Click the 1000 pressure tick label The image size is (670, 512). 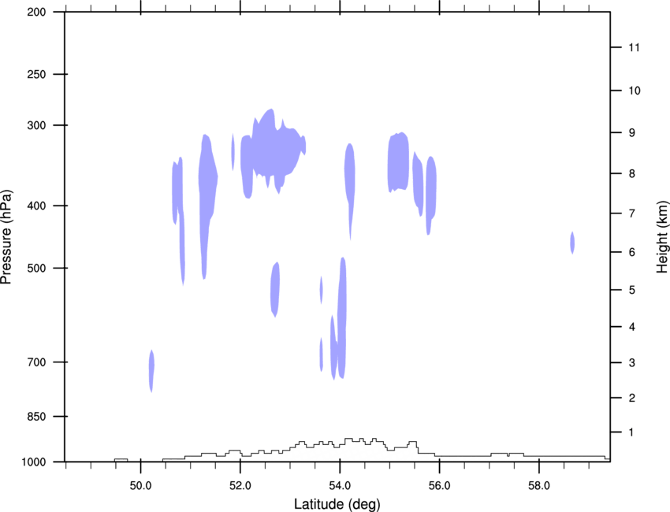point(34,462)
